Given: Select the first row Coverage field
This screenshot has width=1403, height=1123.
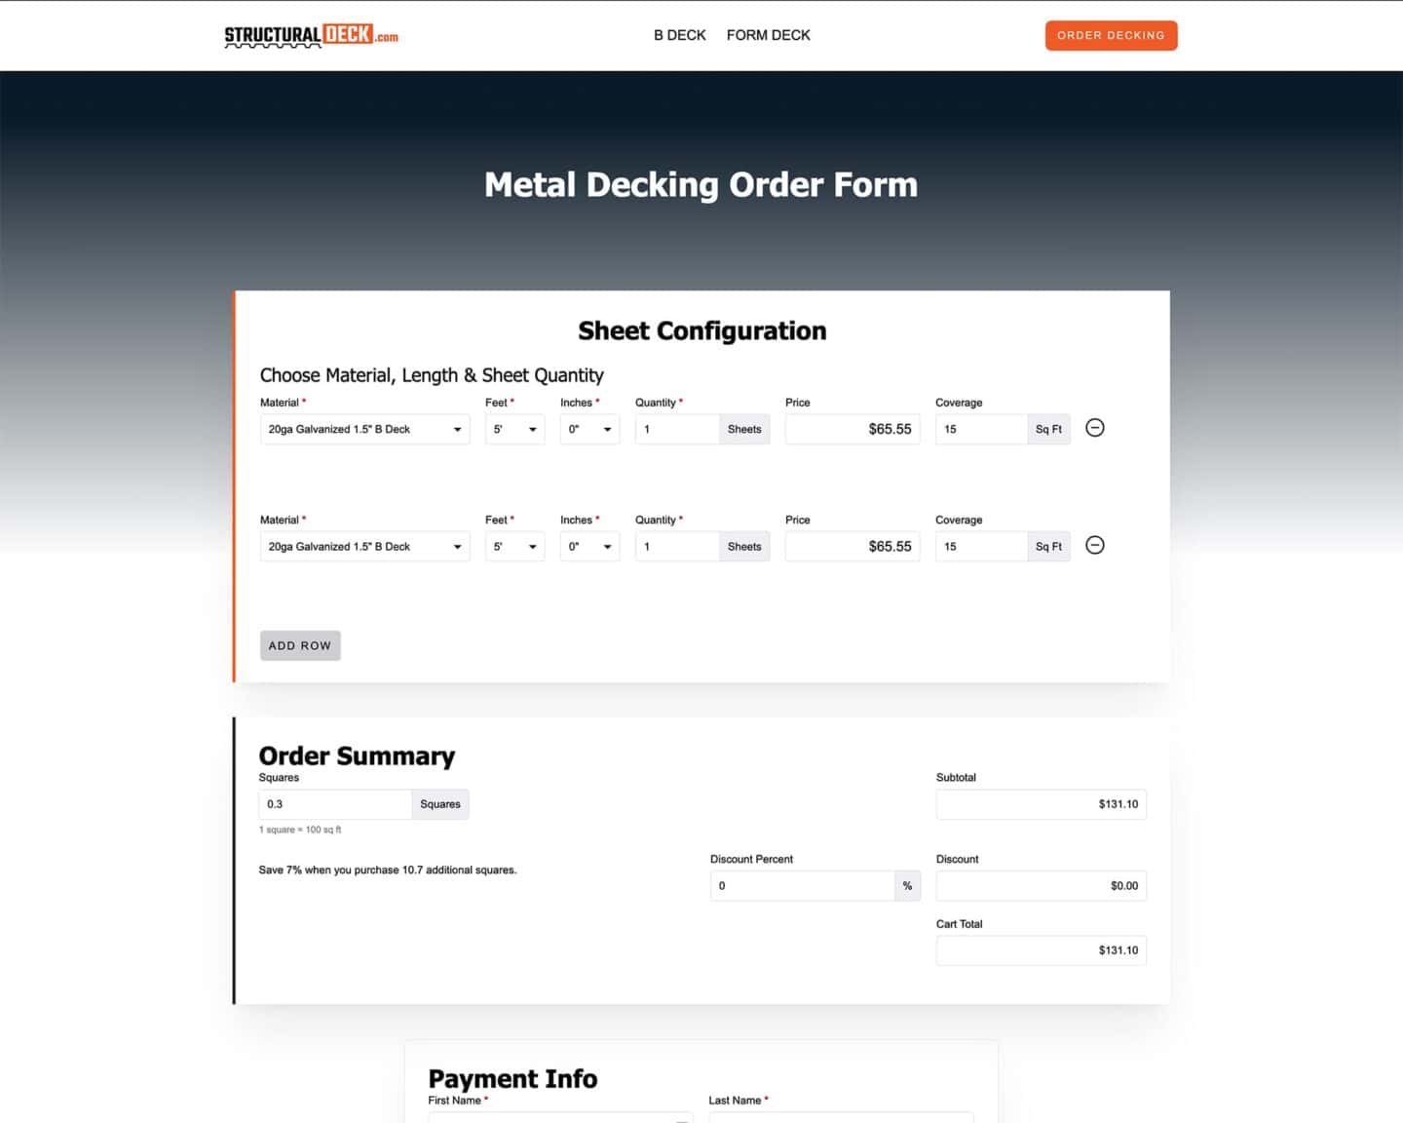Looking at the screenshot, I should tap(980, 429).
